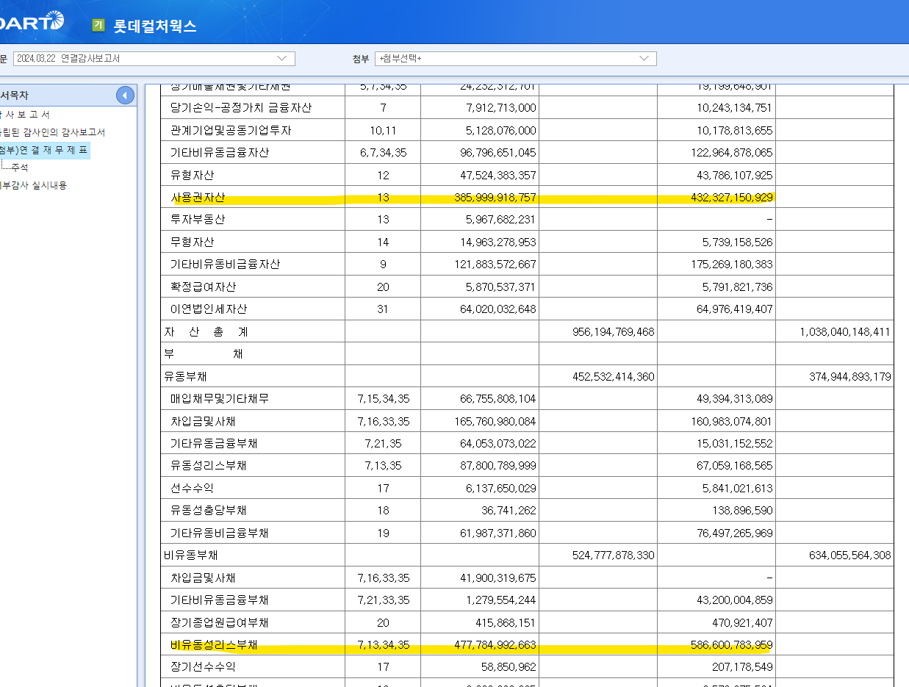Click note 31 in 이연법인세자산 row
Image resolution: width=909 pixels, height=687 pixels.
click(383, 309)
